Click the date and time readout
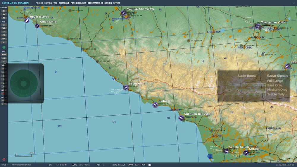 [x=285, y=165]
